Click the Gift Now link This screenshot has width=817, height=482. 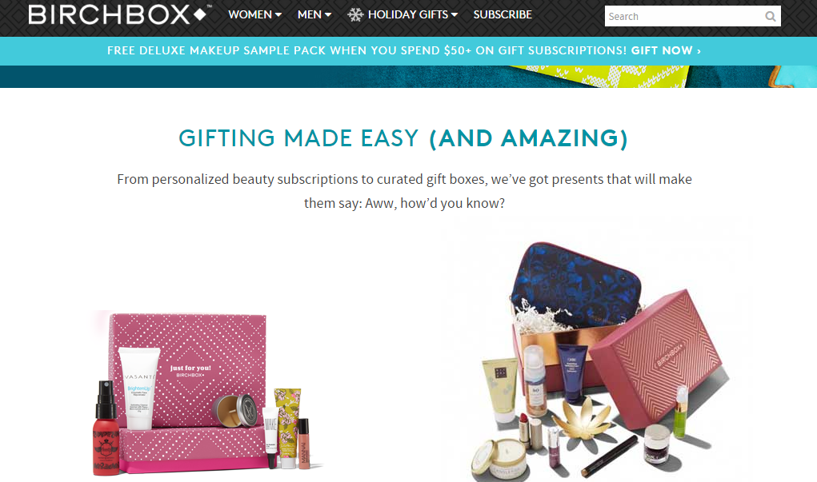[662, 50]
